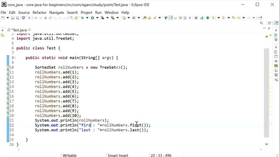Open the Help menu

click(125, 13)
